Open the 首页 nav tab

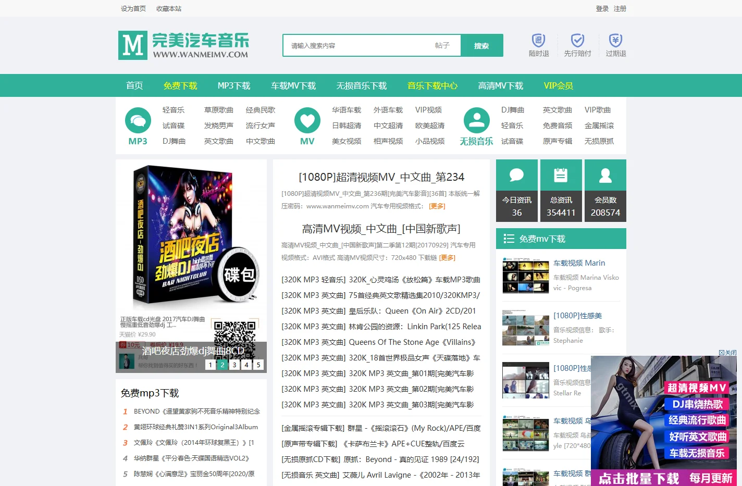pos(134,85)
